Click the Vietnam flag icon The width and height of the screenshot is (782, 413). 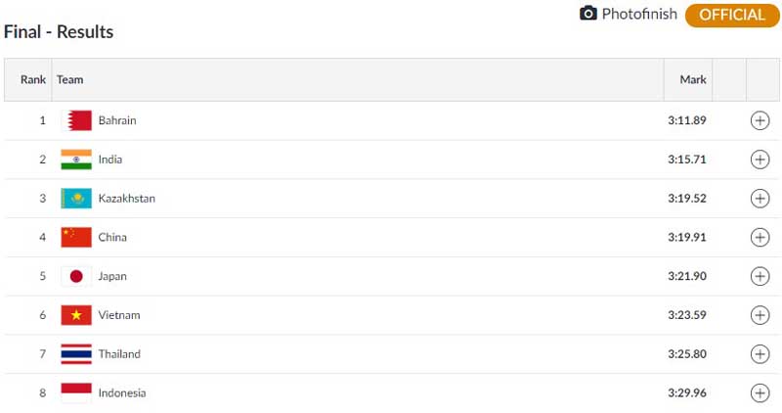point(76,315)
